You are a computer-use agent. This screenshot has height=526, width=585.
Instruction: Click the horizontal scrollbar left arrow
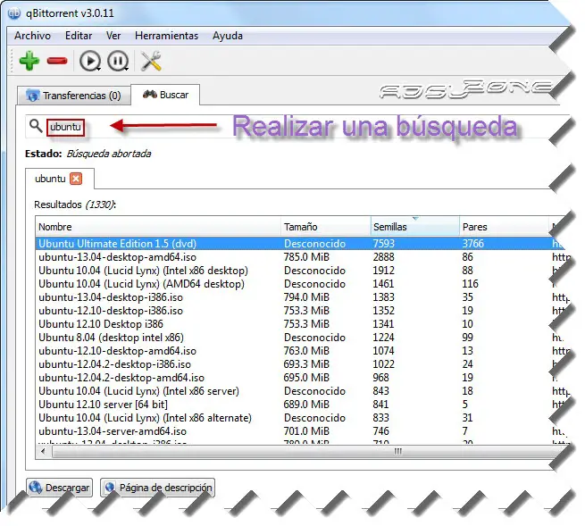(43, 451)
